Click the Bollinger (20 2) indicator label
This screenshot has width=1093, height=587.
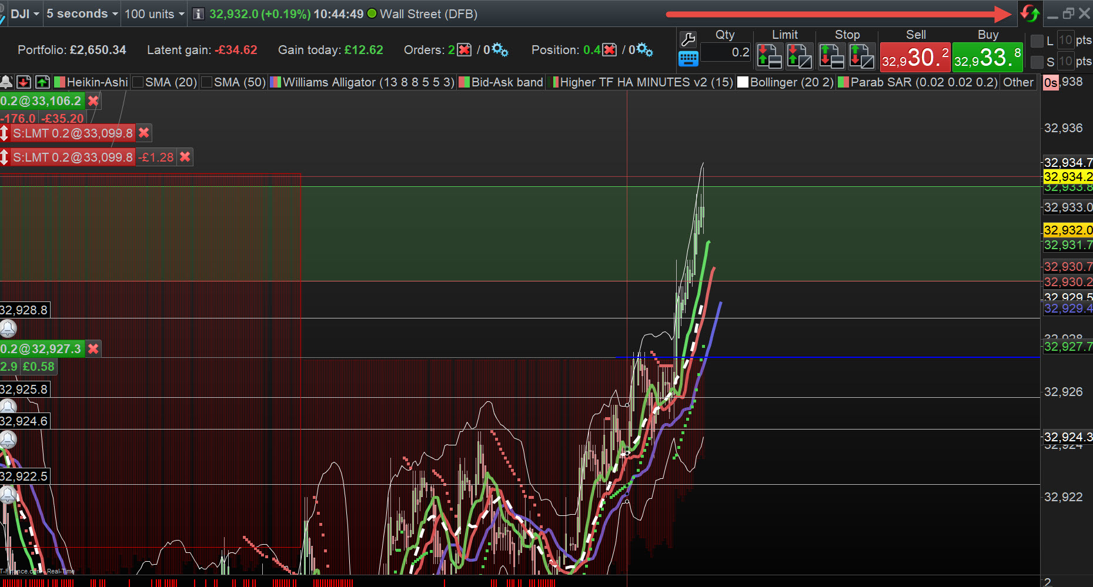click(x=791, y=82)
